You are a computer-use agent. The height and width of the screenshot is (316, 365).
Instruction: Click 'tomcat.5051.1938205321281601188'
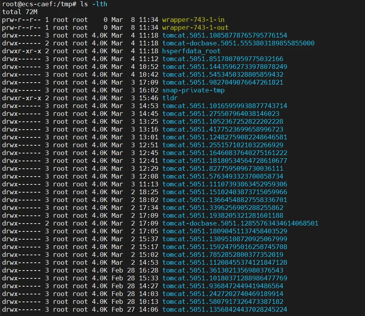[x=223, y=216]
